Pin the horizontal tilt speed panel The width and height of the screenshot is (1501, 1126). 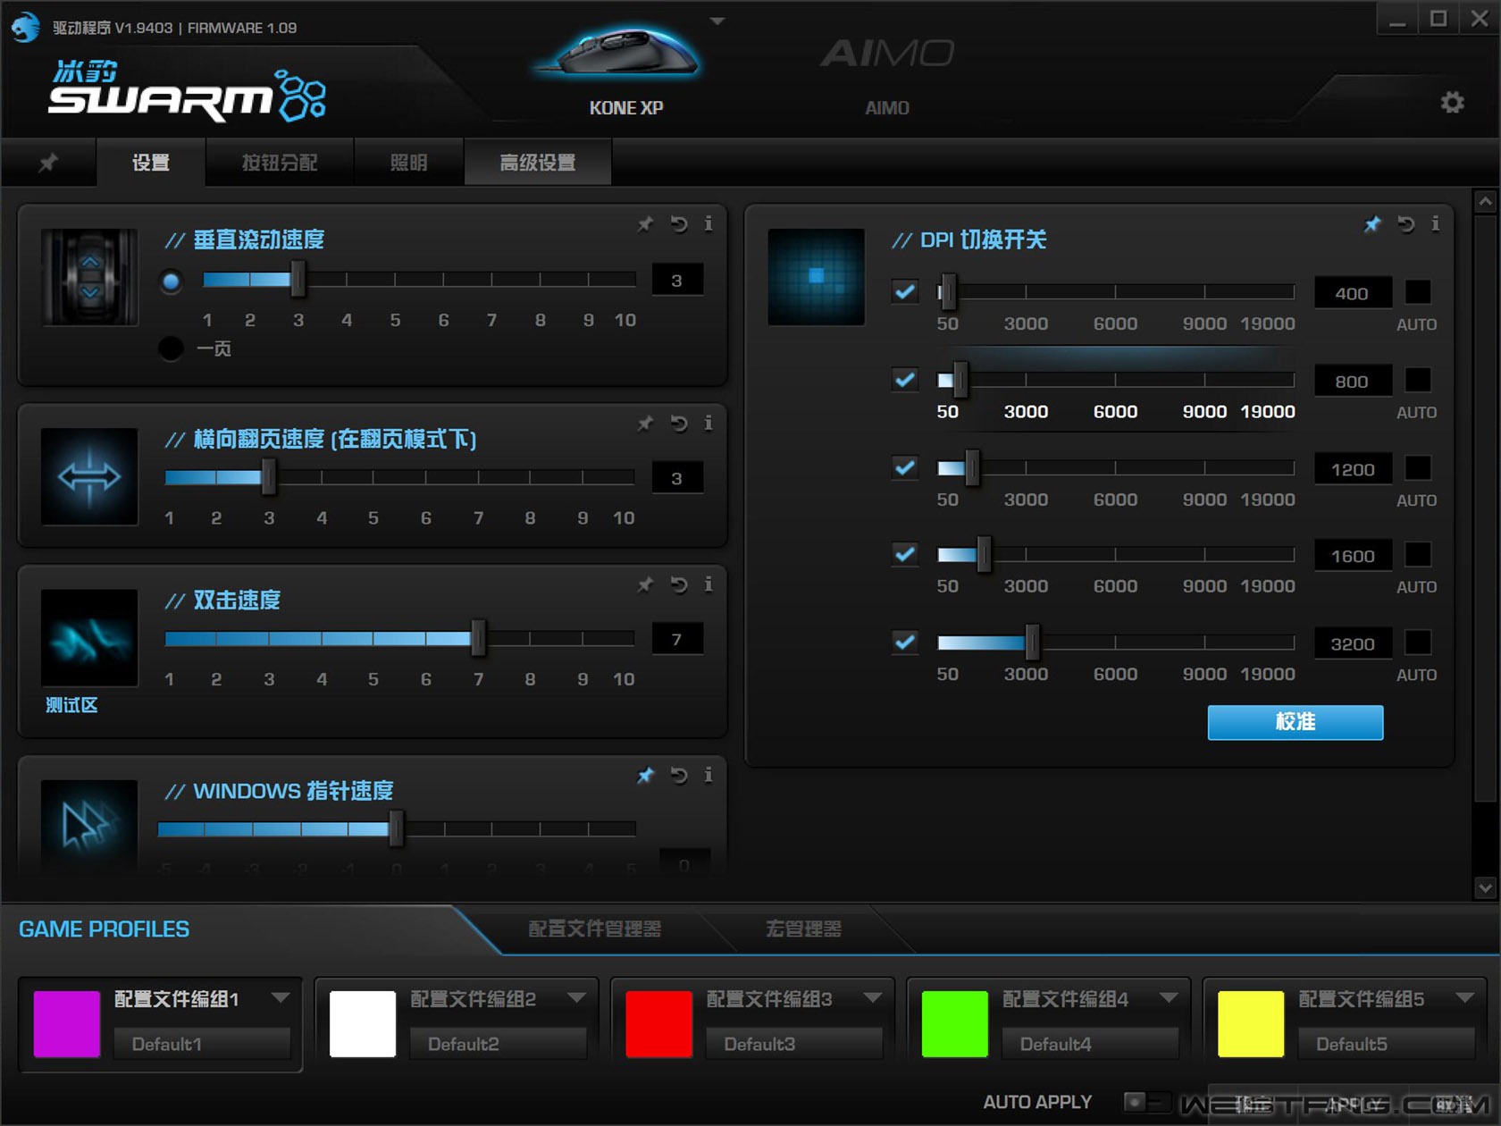click(x=645, y=423)
